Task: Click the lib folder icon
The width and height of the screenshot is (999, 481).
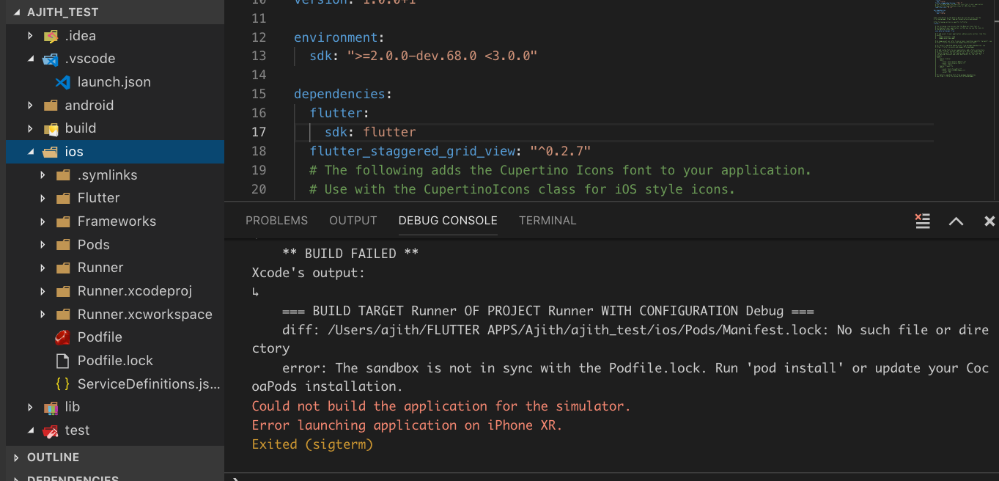Action: [x=51, y=407]
